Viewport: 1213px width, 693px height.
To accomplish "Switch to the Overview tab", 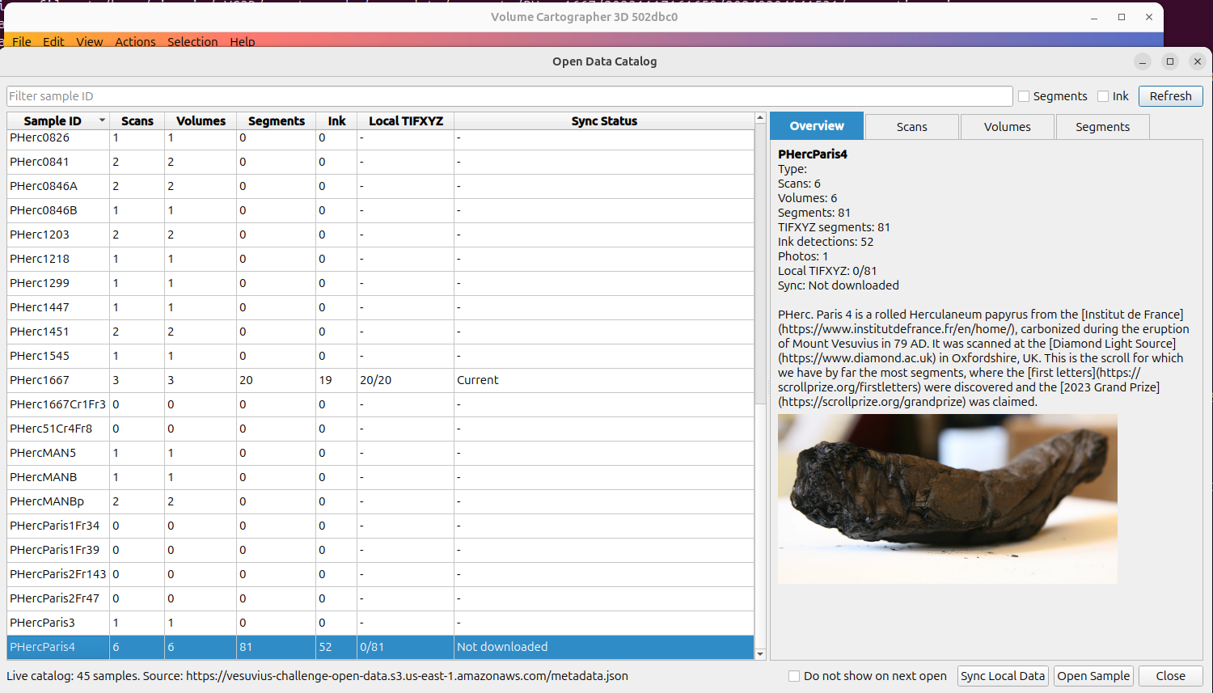I will click(x=817, y=126).
